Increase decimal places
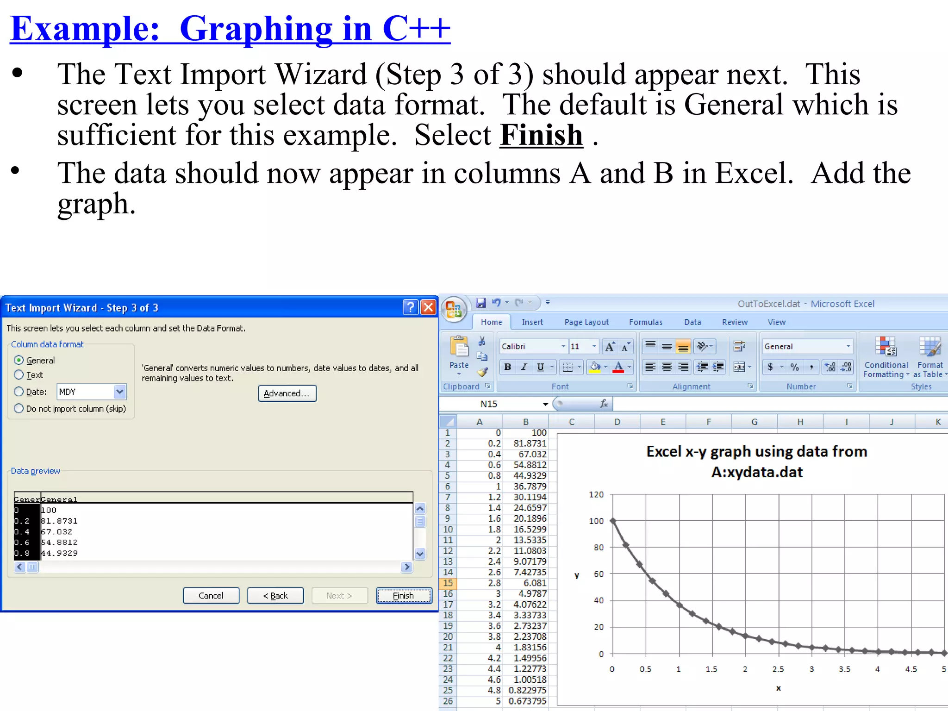 click(830, 367)
